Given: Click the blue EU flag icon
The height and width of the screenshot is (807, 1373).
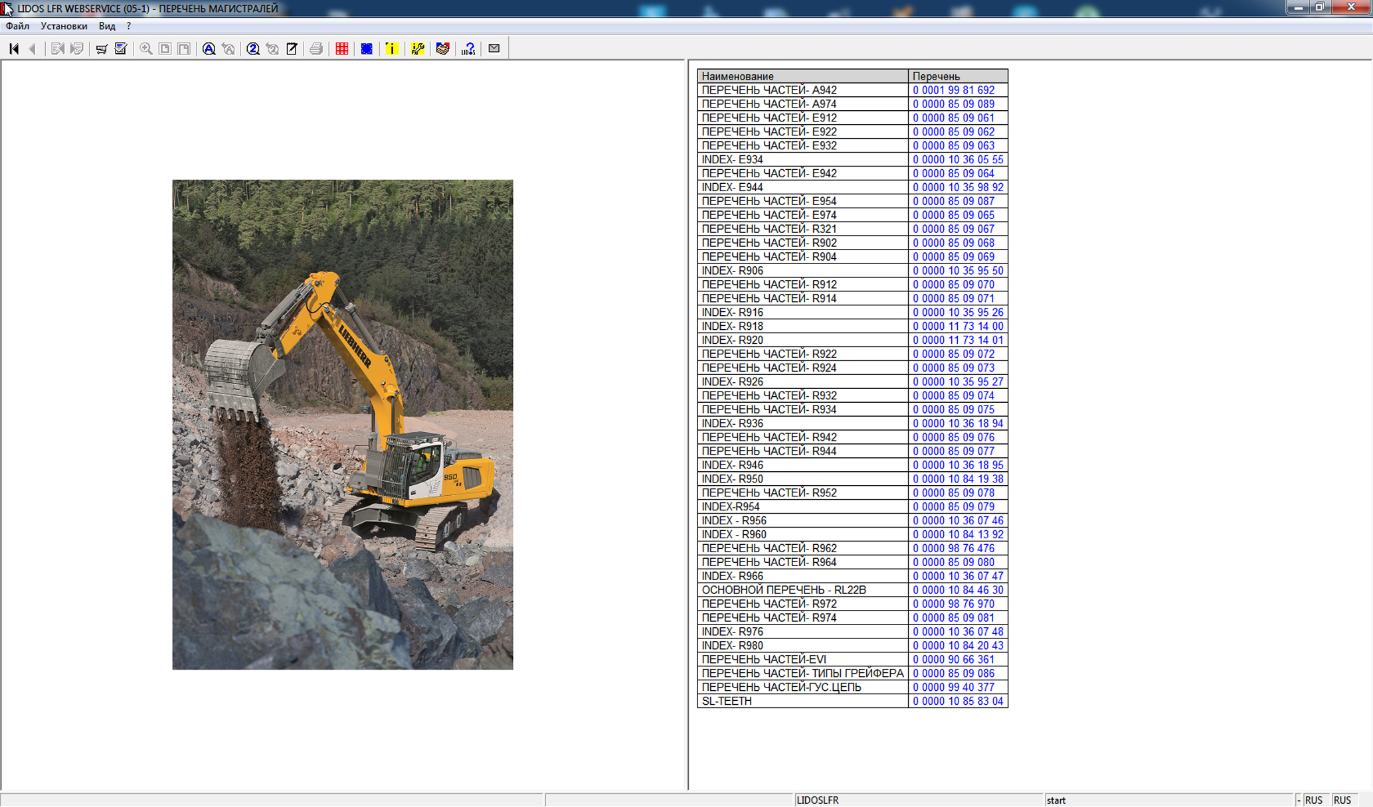Looking at the screenshot, I should (367, 48).
